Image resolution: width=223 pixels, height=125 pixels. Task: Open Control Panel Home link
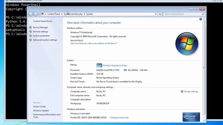43,21
